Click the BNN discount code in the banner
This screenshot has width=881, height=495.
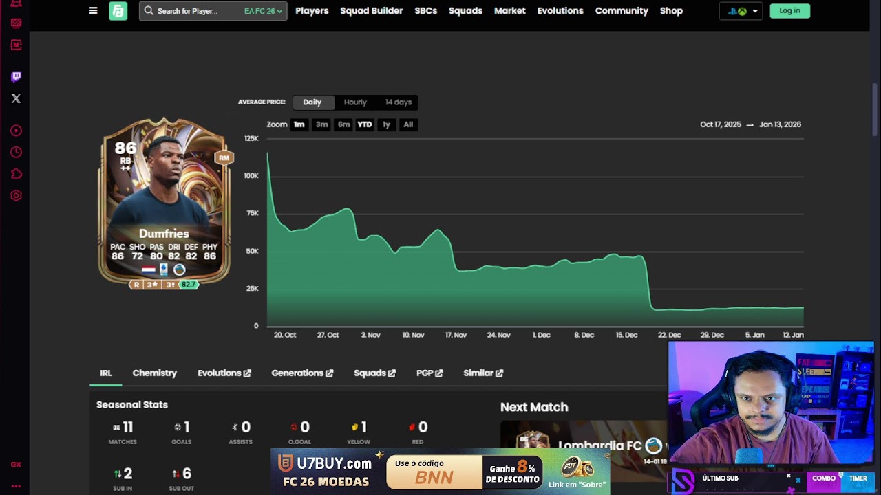tap(434, 478)
